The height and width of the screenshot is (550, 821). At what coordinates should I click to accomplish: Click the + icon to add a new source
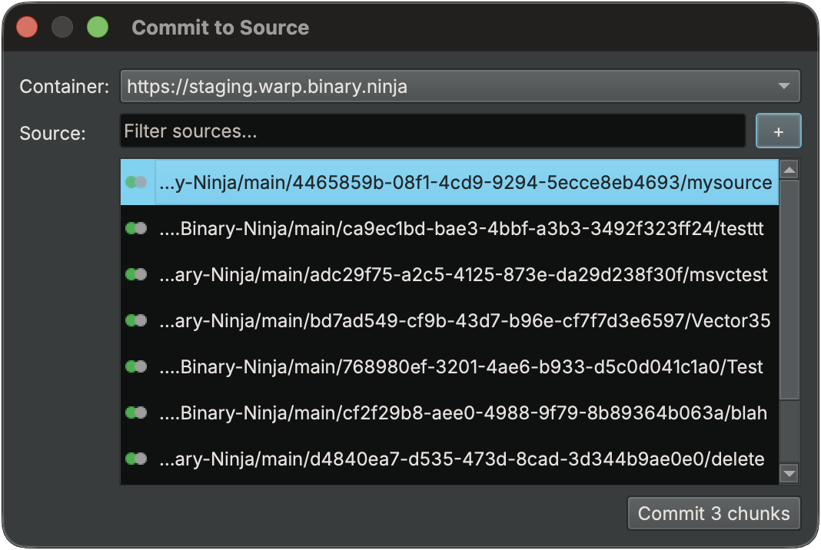click(778, 131)
